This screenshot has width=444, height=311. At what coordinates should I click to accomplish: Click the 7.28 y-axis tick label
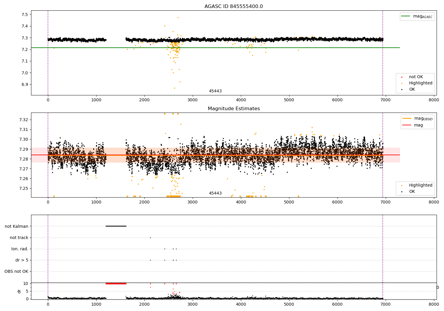point(24,159)
